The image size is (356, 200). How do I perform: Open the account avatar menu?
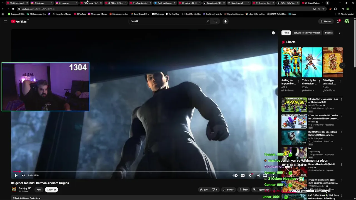coord(347,21)
